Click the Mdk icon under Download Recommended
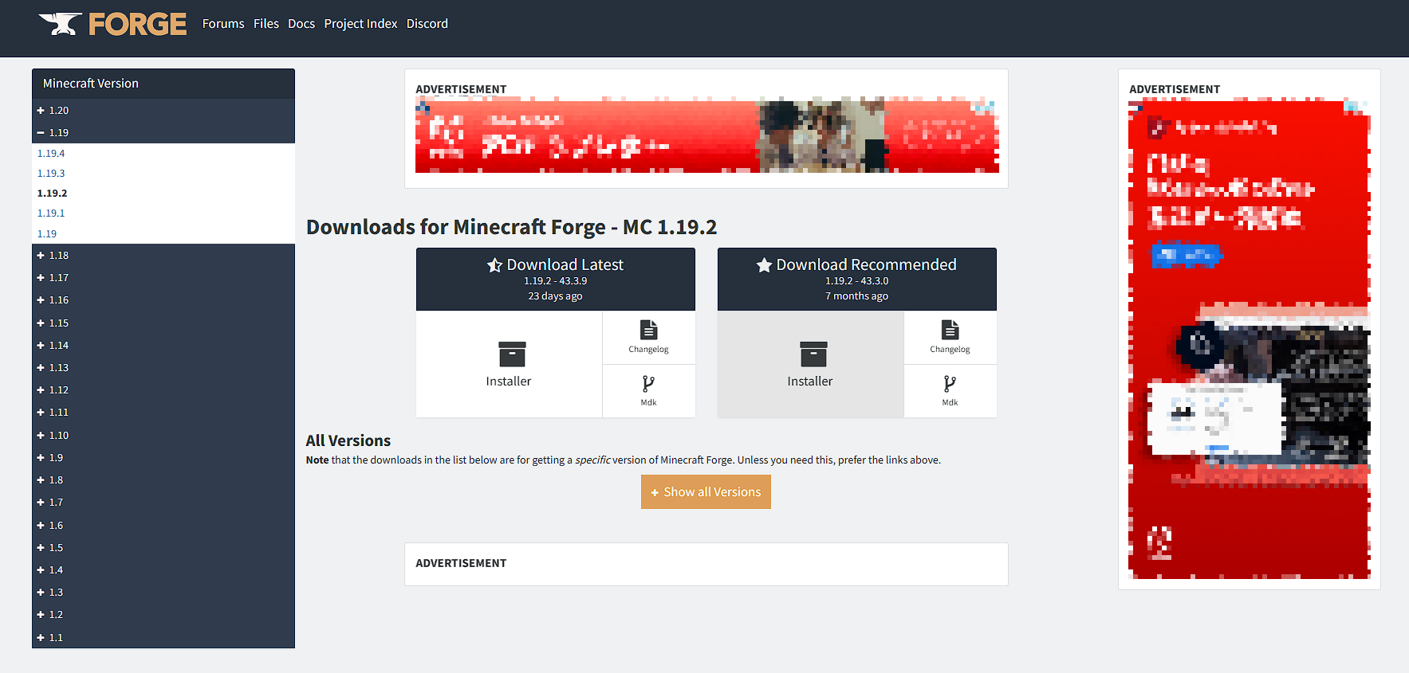The width and height of the screenshot is (1409, 673). point(950,384)
